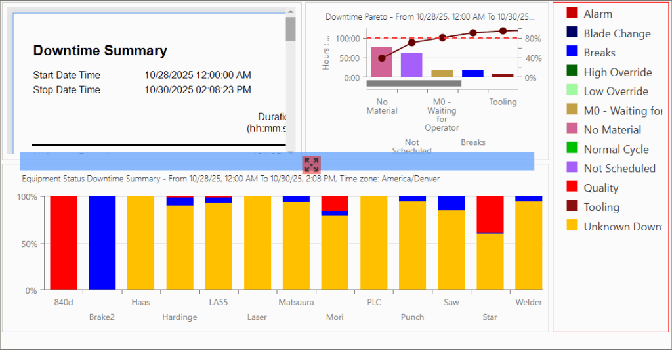Click the Alarm legend color swatch
This screenshot has height=350, width=672.
pyautogui.click(x=572, y=13)
